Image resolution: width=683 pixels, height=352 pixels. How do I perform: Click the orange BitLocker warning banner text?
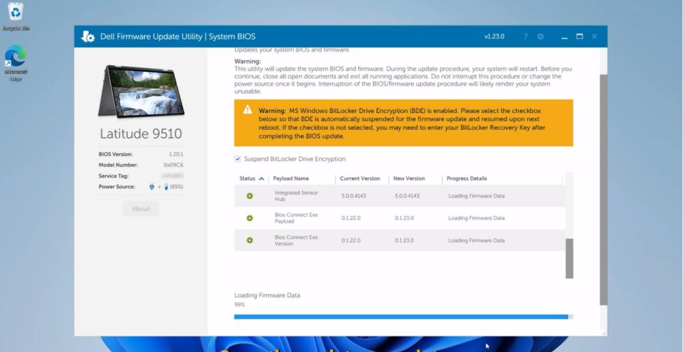point(402,123)
